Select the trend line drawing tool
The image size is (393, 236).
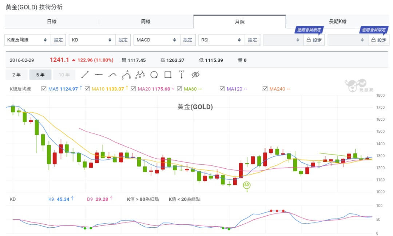pyautogui.click(x=85, y=75)
